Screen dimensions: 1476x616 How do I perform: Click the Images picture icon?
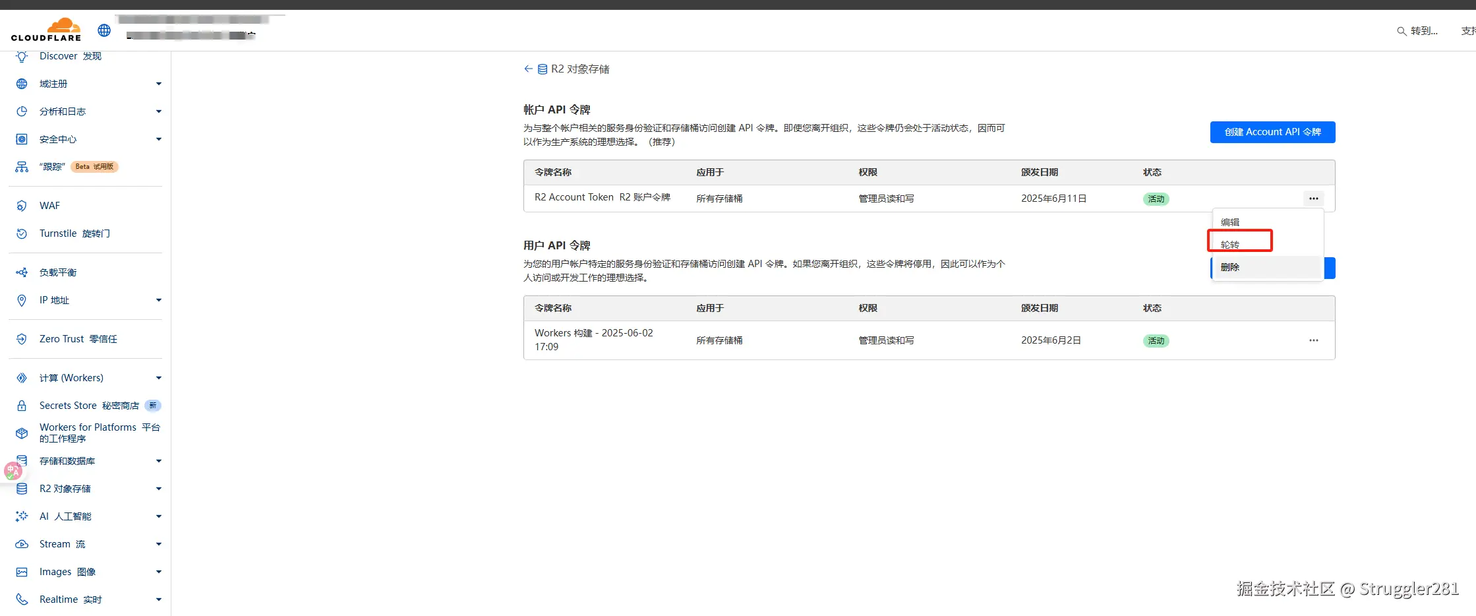coord(22,572)
